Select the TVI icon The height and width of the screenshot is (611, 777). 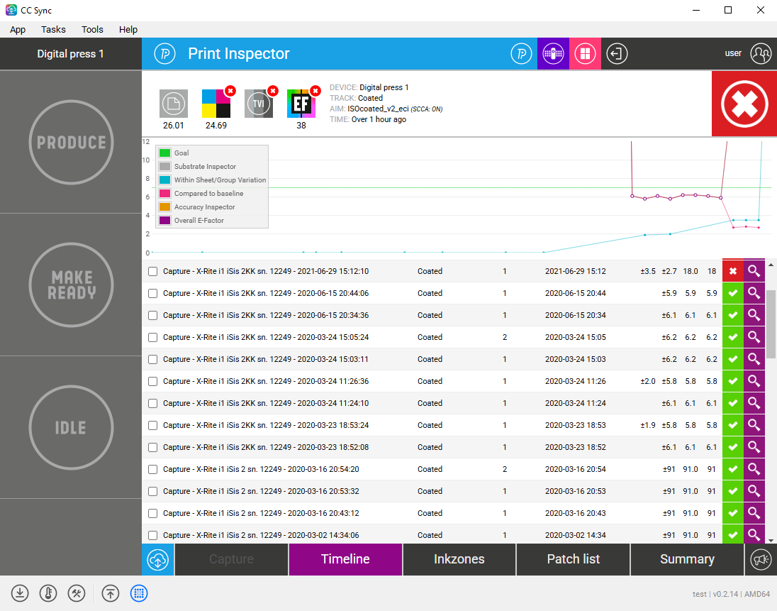pos(259,104)
